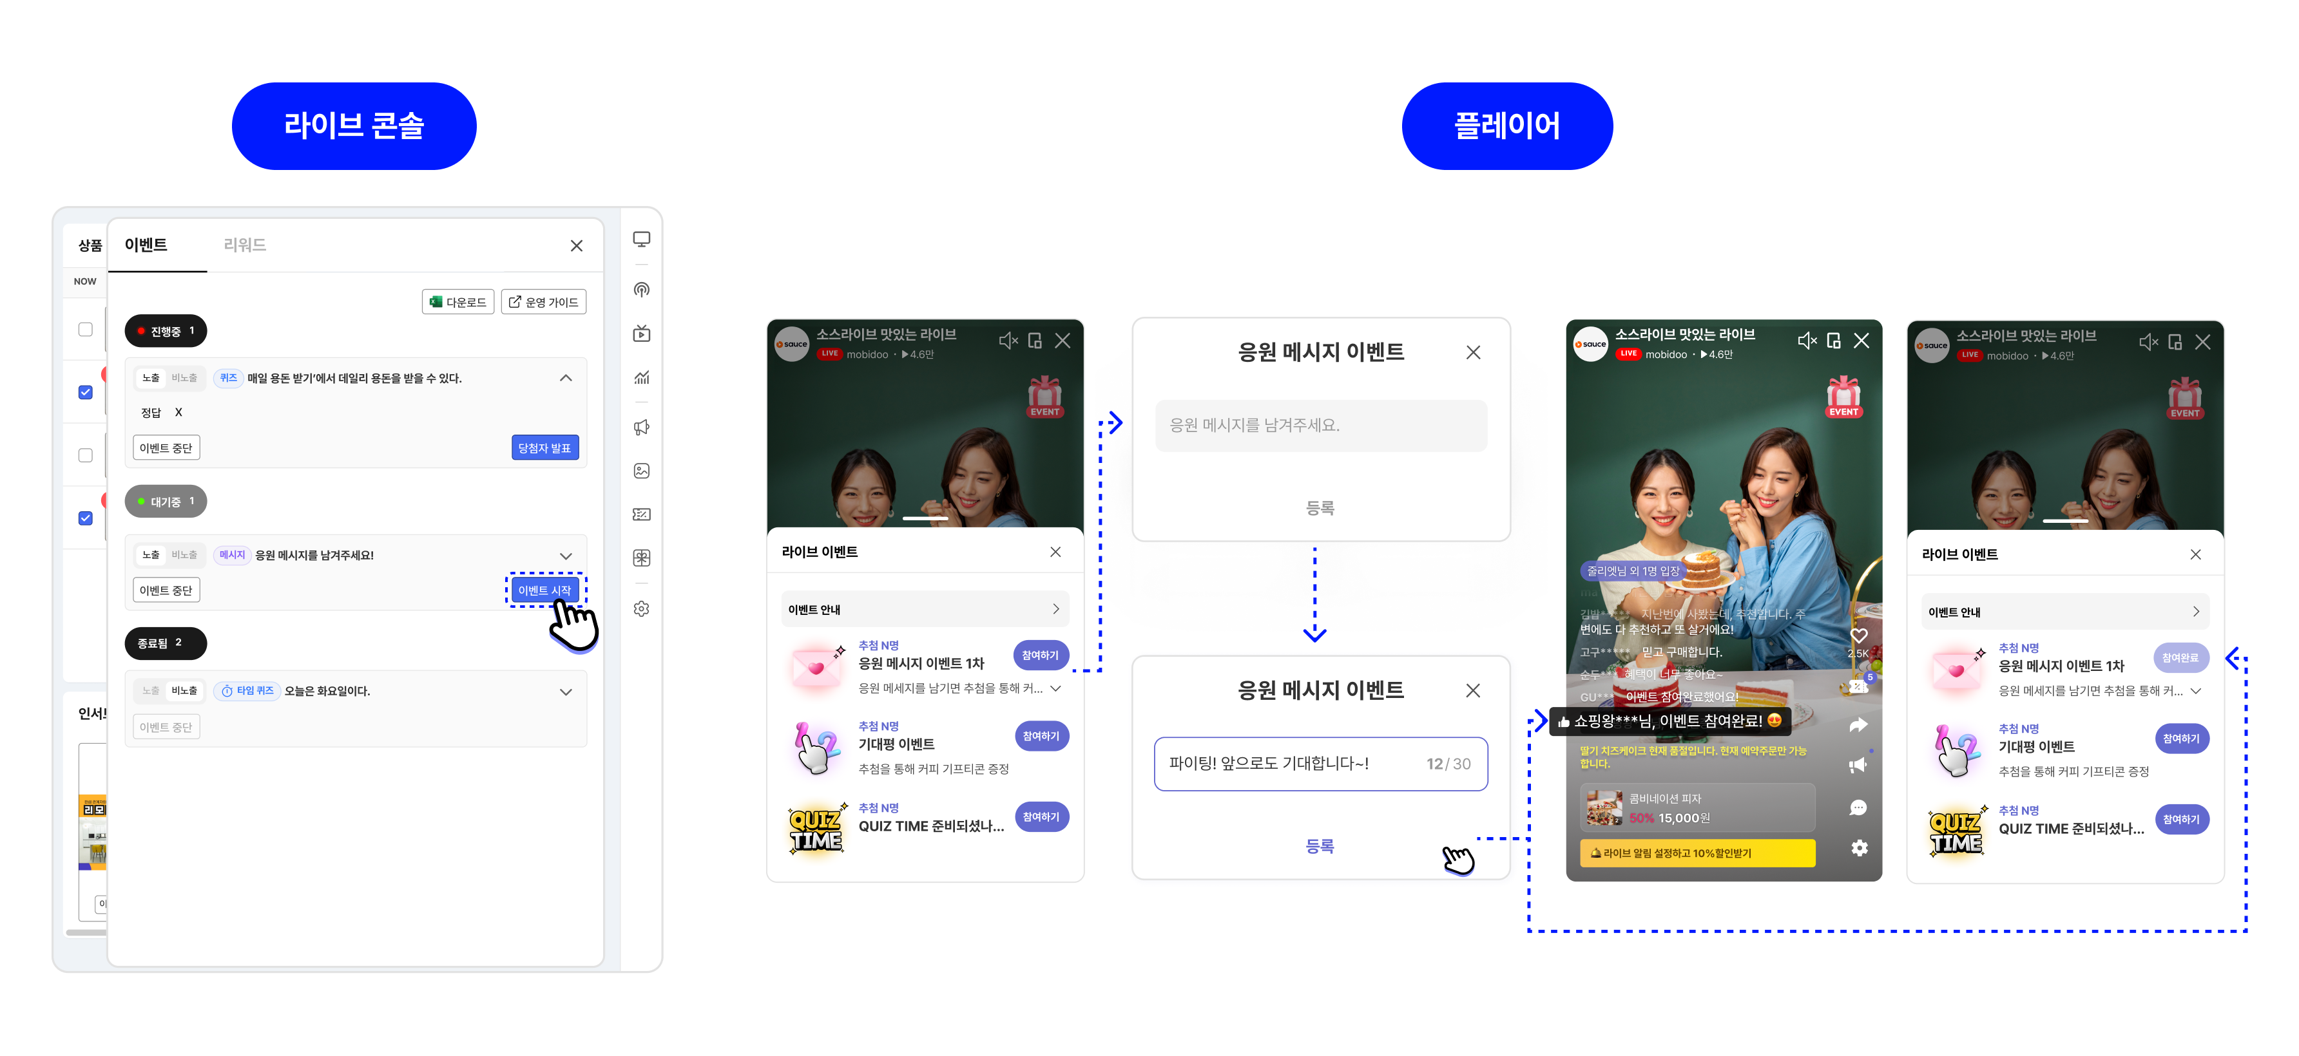Click the coupon ticket icon in sidebar
The height and width of the screenshot is (1056, 2299).
tap(640, 514)
